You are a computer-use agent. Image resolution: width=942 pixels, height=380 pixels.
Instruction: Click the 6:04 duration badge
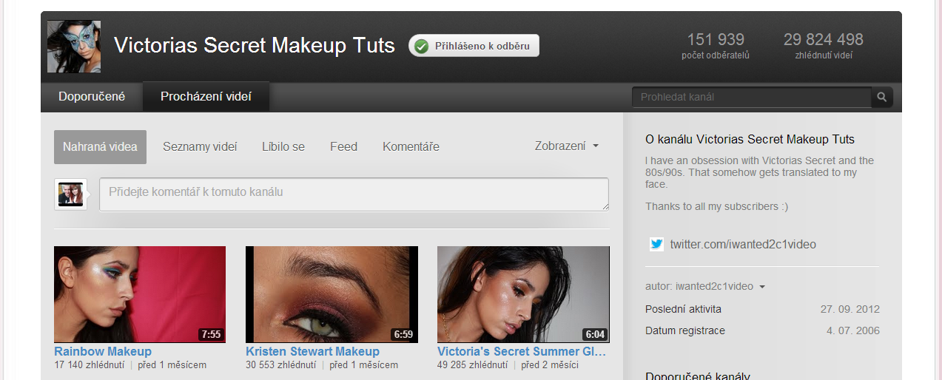(x=595, y=334)
